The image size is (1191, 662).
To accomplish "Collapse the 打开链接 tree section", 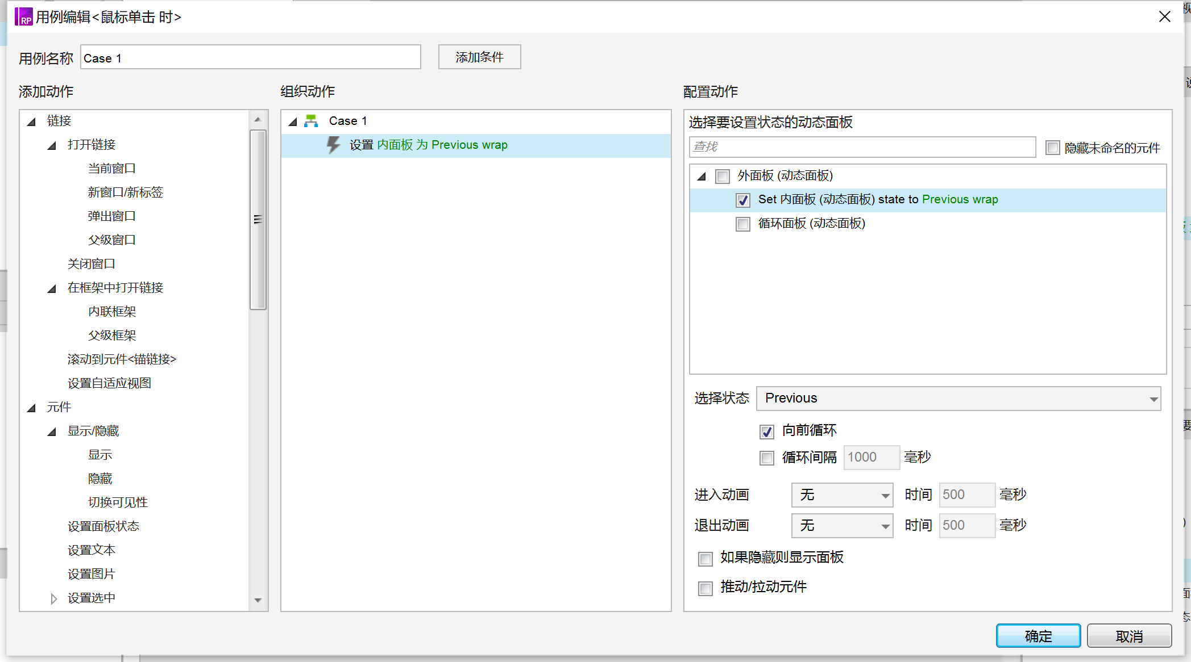I will (x=52, y=144).
